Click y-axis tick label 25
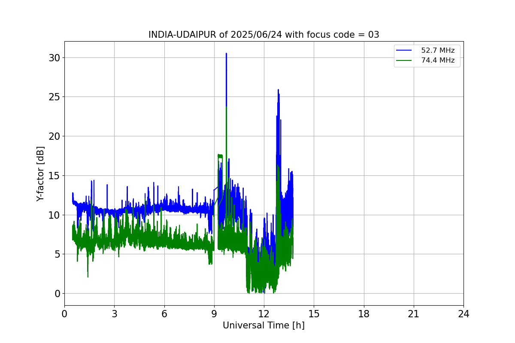The image size is (515, 343). (x=55, y=97)
